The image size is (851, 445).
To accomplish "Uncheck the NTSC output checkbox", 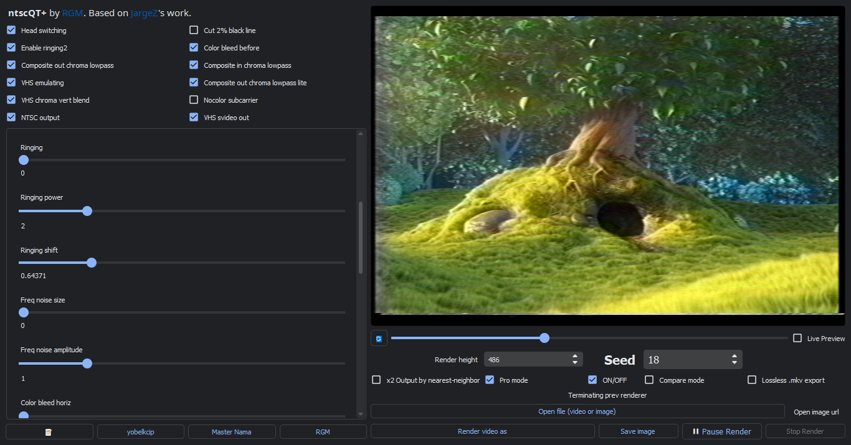I will click(11, 117).
